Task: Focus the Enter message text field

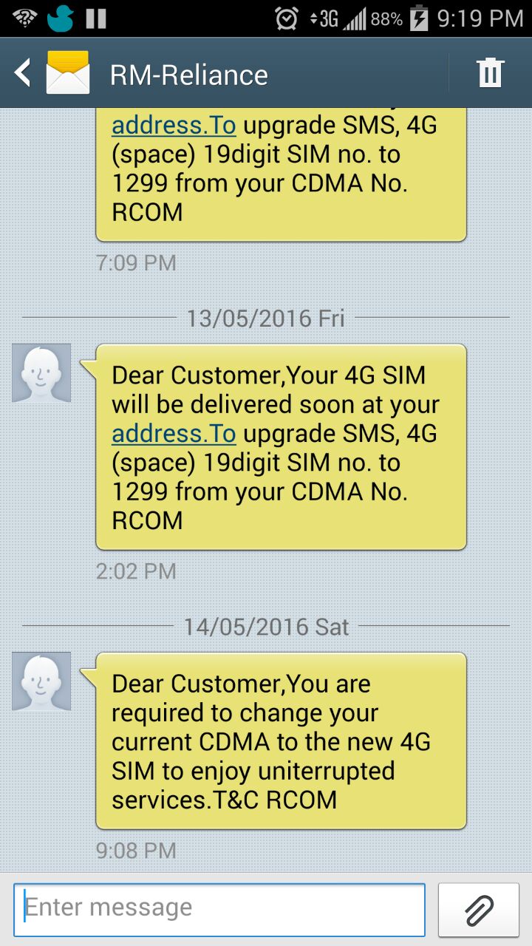Action: pos(219,910)
